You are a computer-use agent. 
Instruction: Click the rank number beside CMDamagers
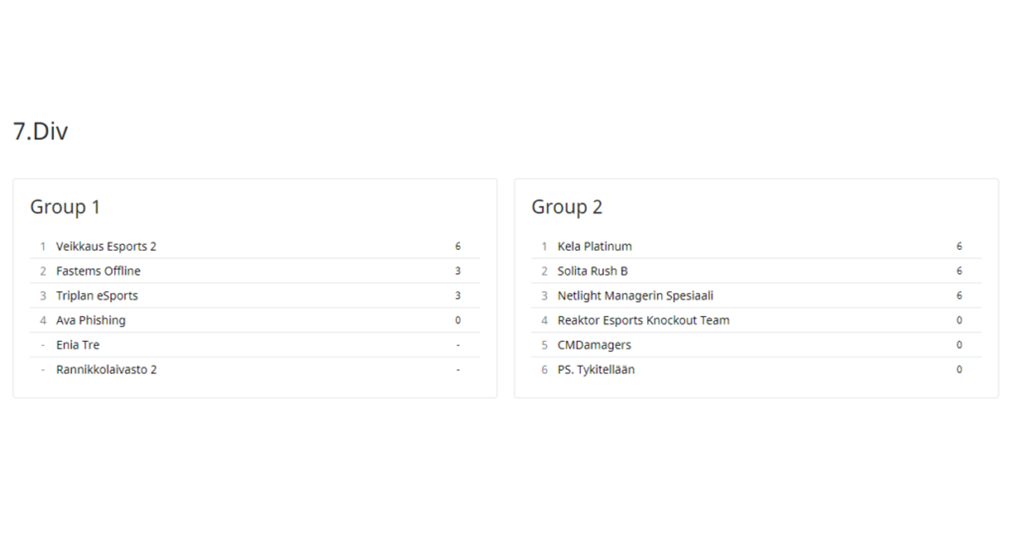[x=544, y=345]
